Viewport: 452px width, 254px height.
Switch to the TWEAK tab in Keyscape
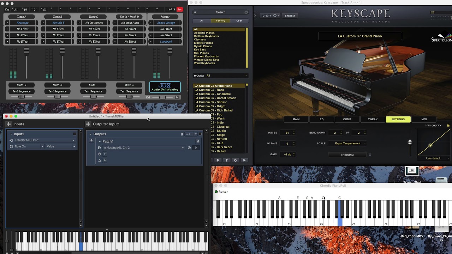(373, 119)
